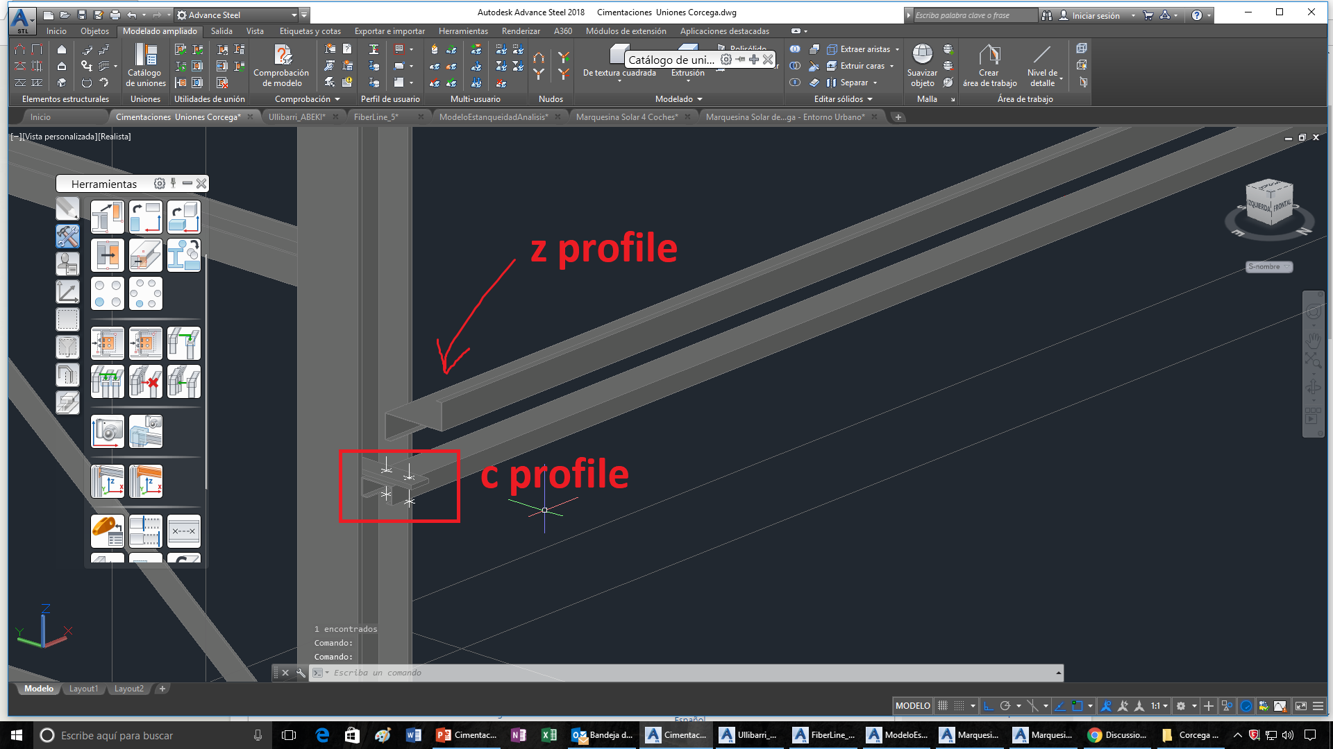Screen dimensions: 1333x749
Task: Click the MODELO status bar button
Action: (912, 706)
